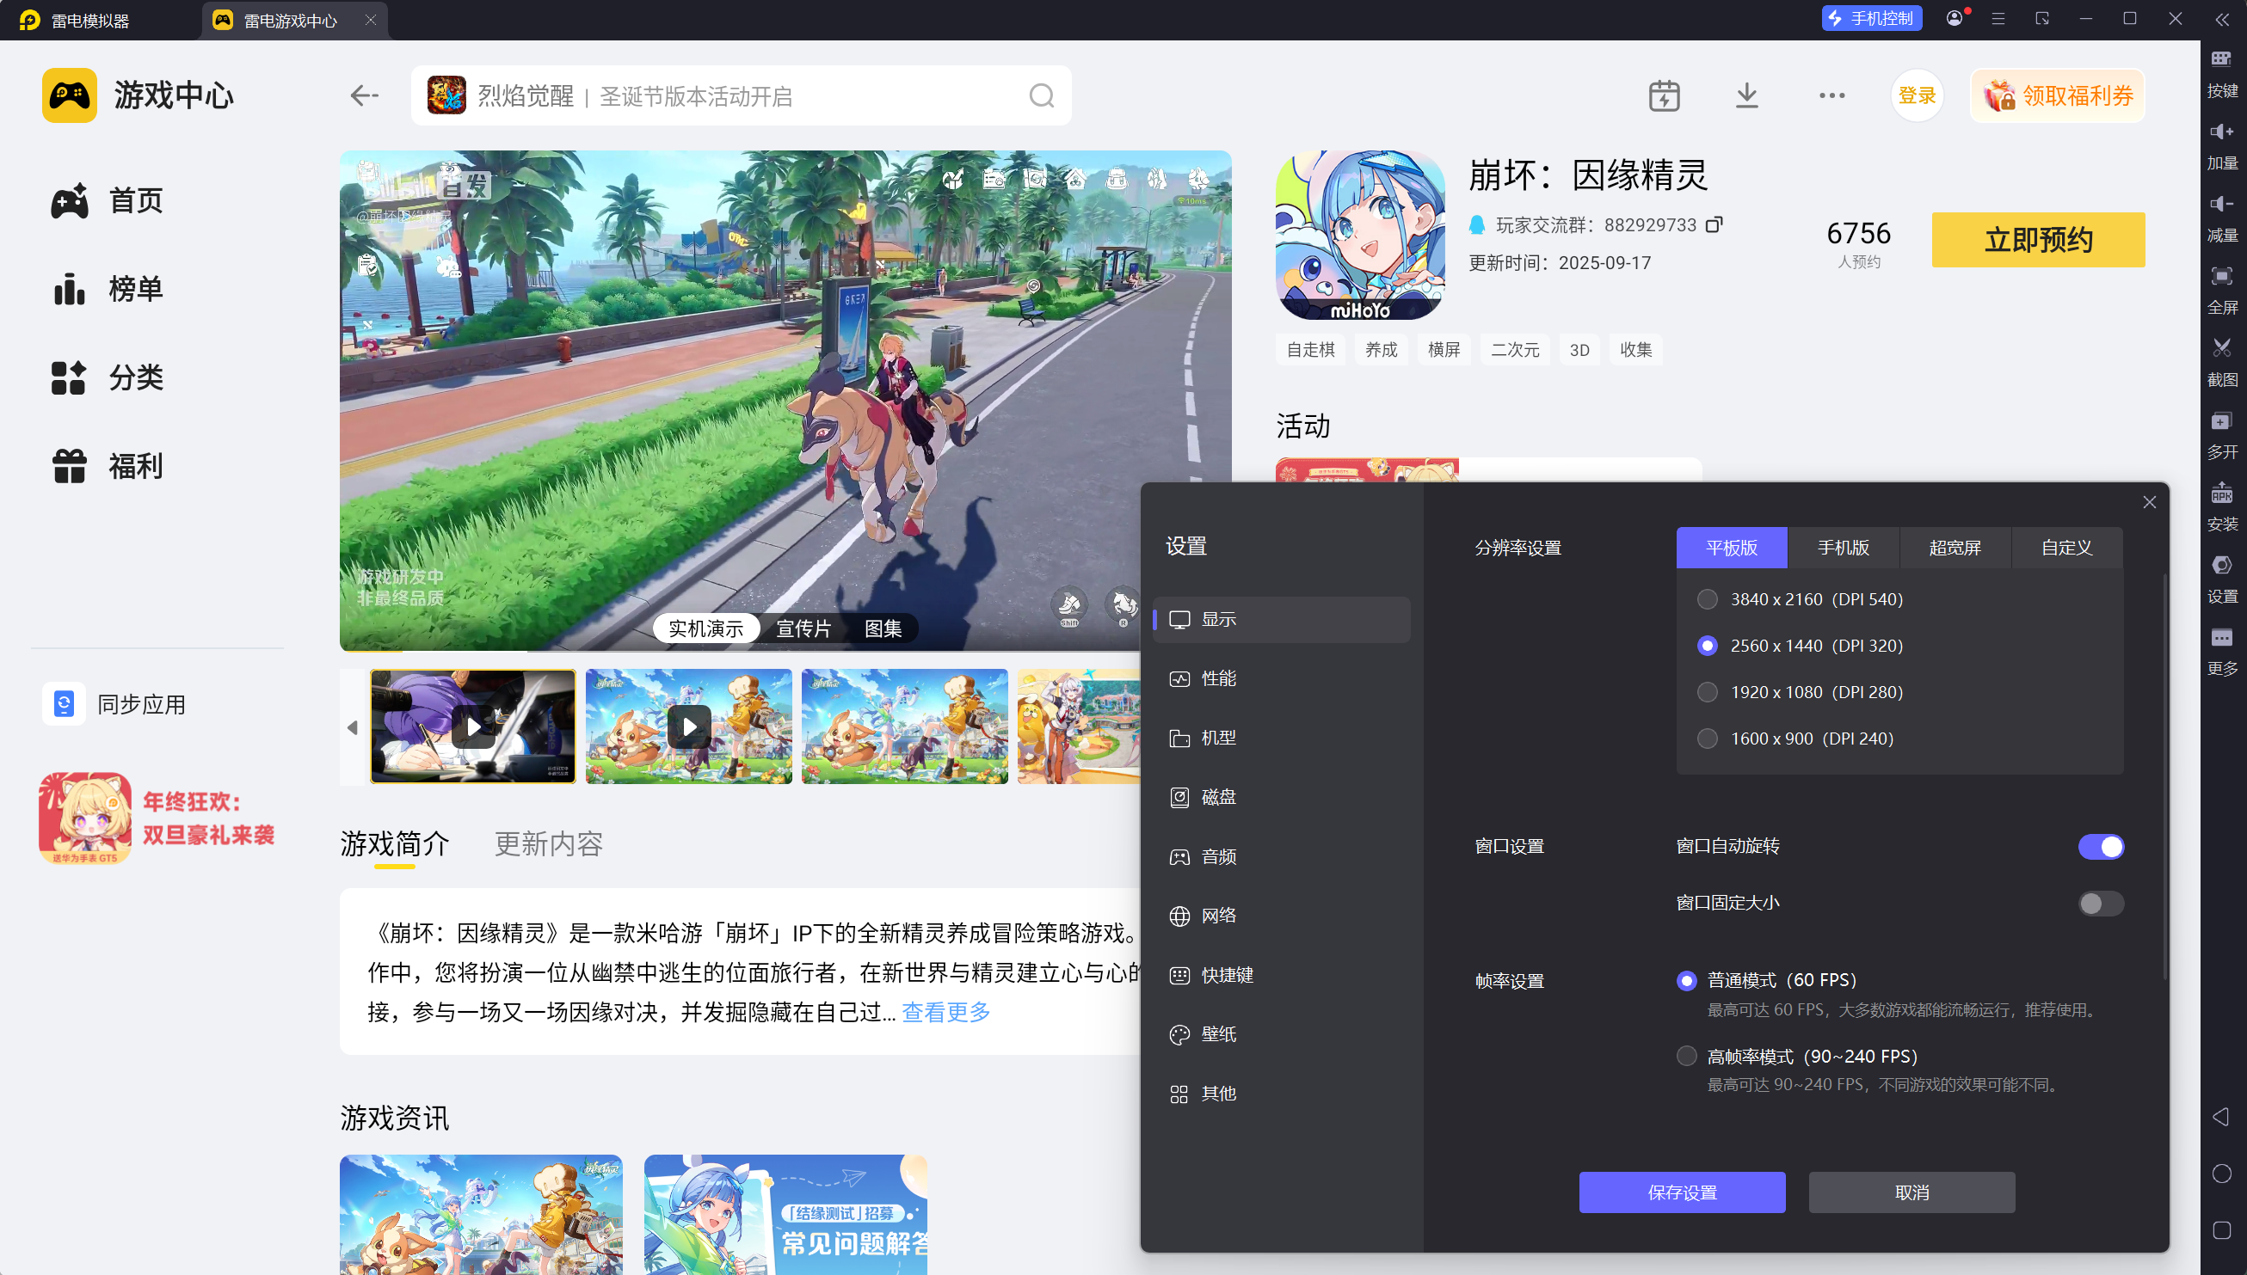The height and width of the screenshot is (1275, 2247).
Task: Select 1920 x 1080 resolution option
Action: click(x=1708, y=693)
